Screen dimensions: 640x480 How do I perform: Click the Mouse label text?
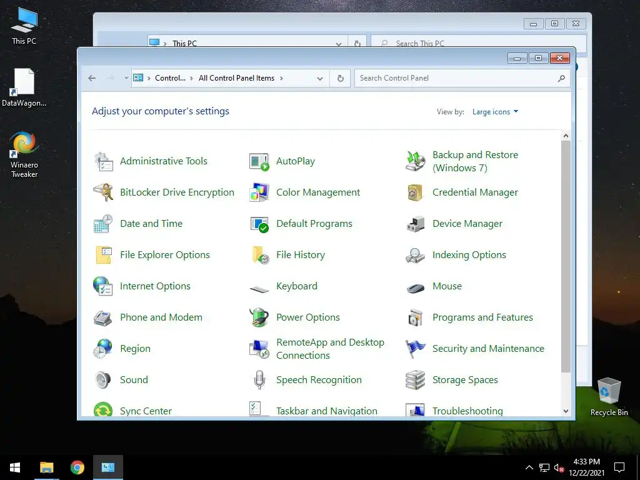pyautogui.click(x=447, y=286)
